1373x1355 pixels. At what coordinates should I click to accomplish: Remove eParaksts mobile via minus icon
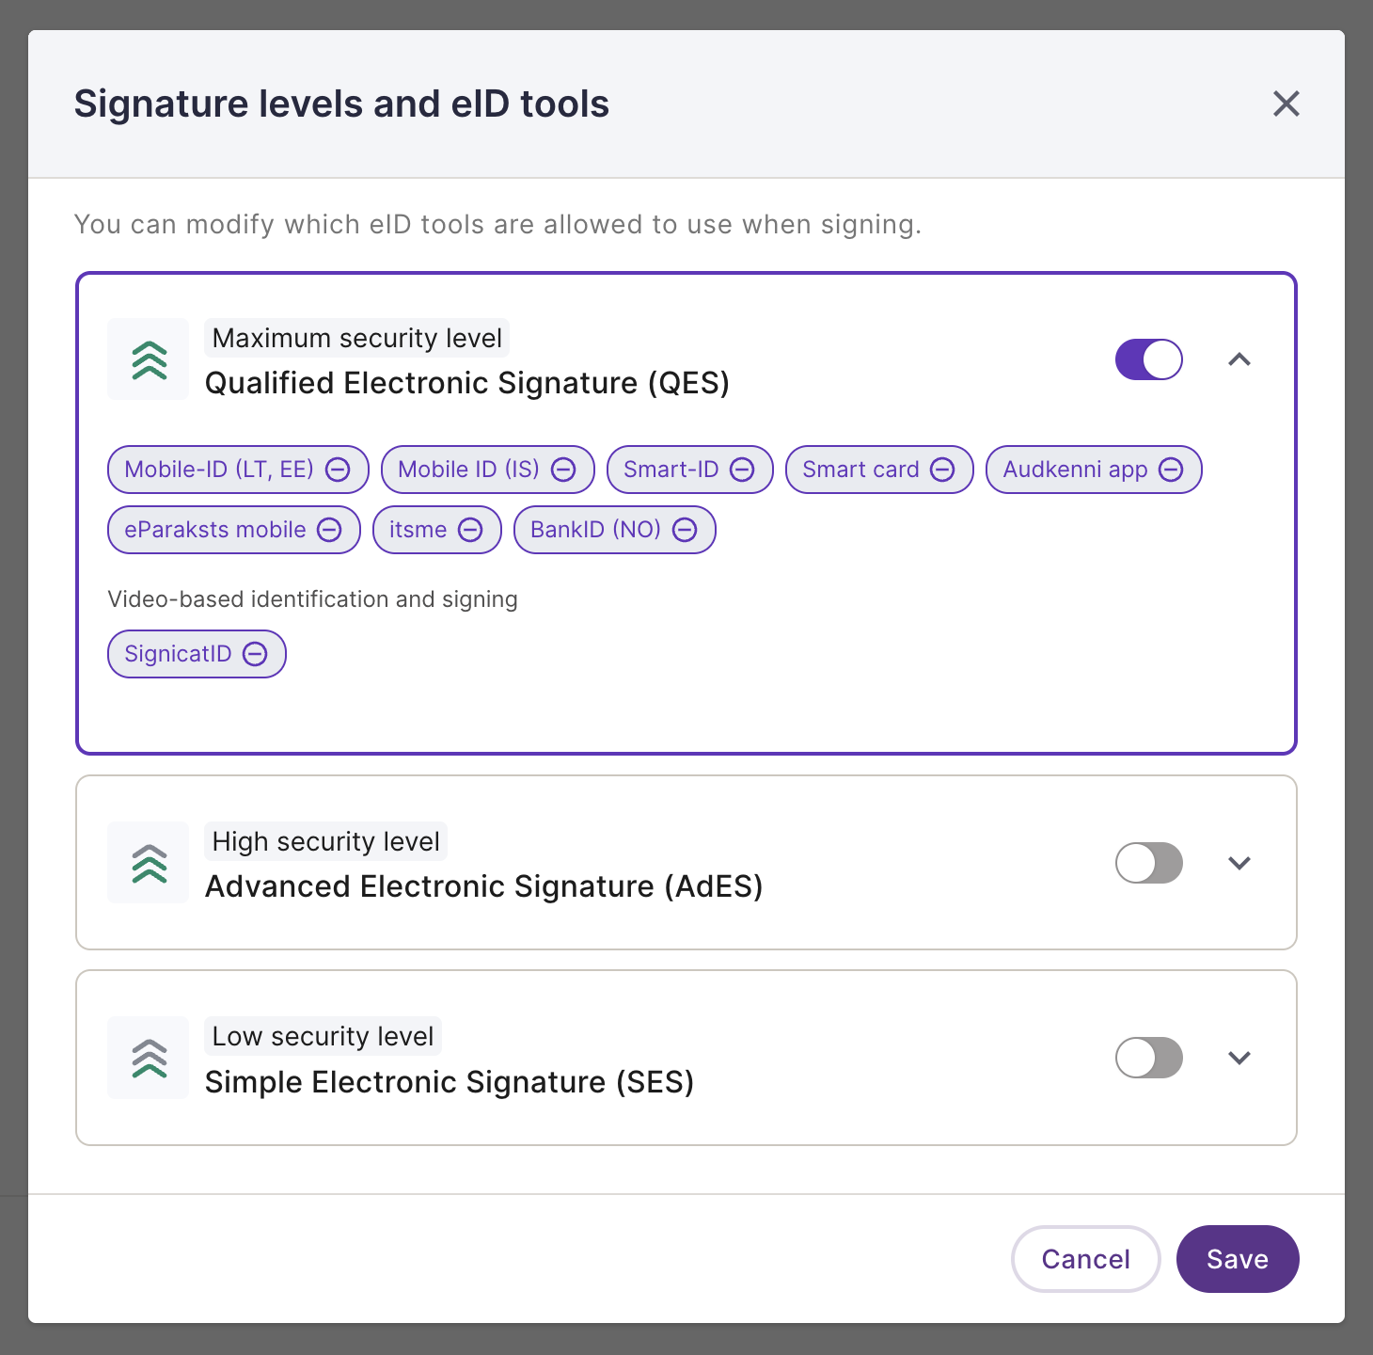coord(329,530)
